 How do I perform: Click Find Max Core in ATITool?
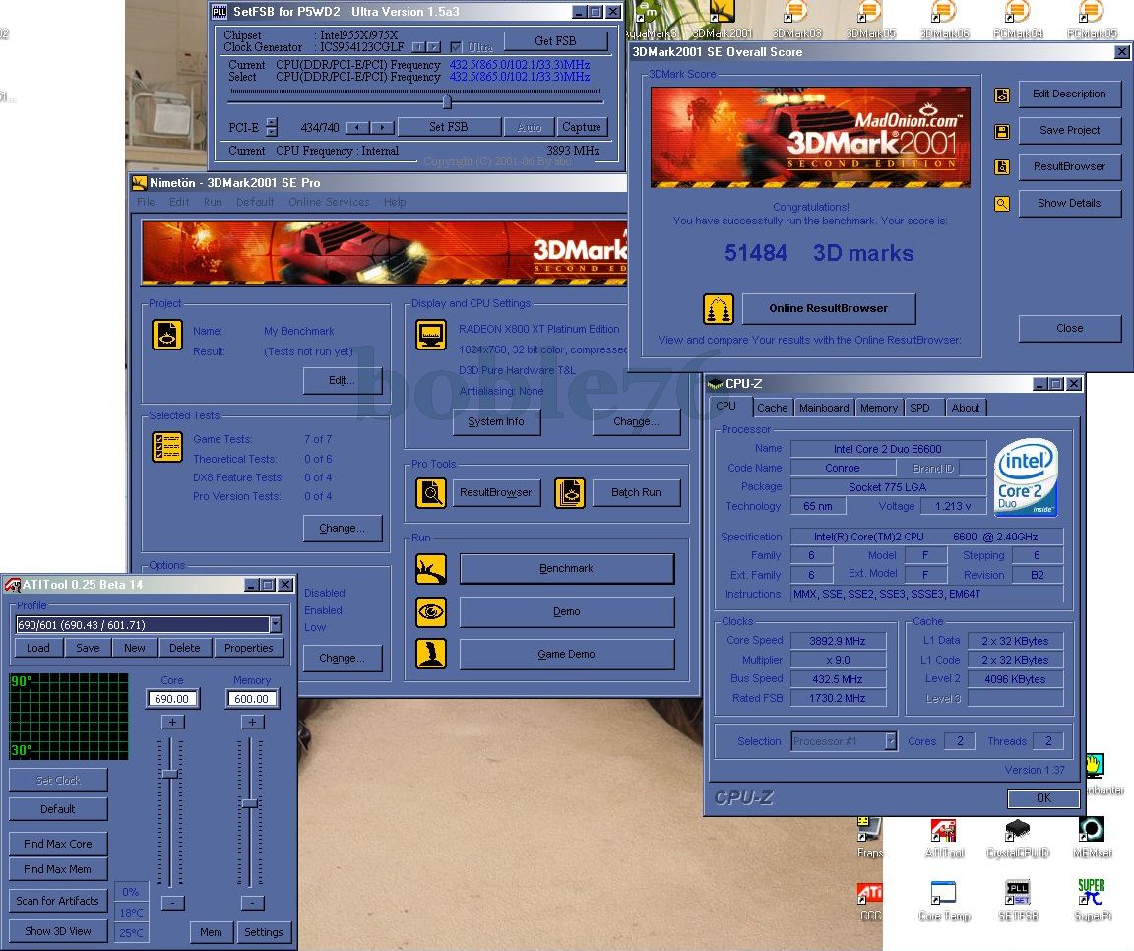58,844
